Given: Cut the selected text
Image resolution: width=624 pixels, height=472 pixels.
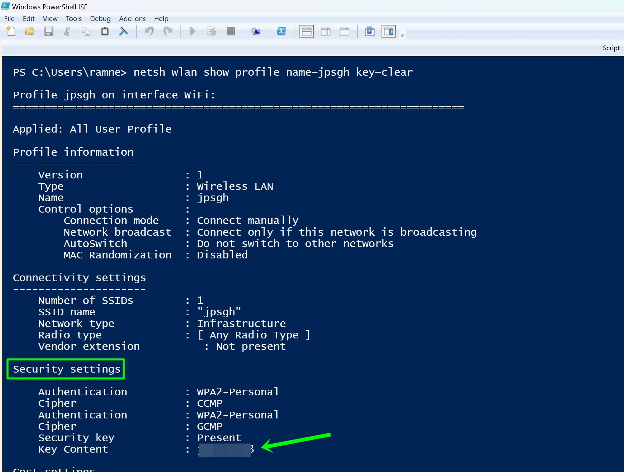Looking at the screenshot, I should pos(67,31).
